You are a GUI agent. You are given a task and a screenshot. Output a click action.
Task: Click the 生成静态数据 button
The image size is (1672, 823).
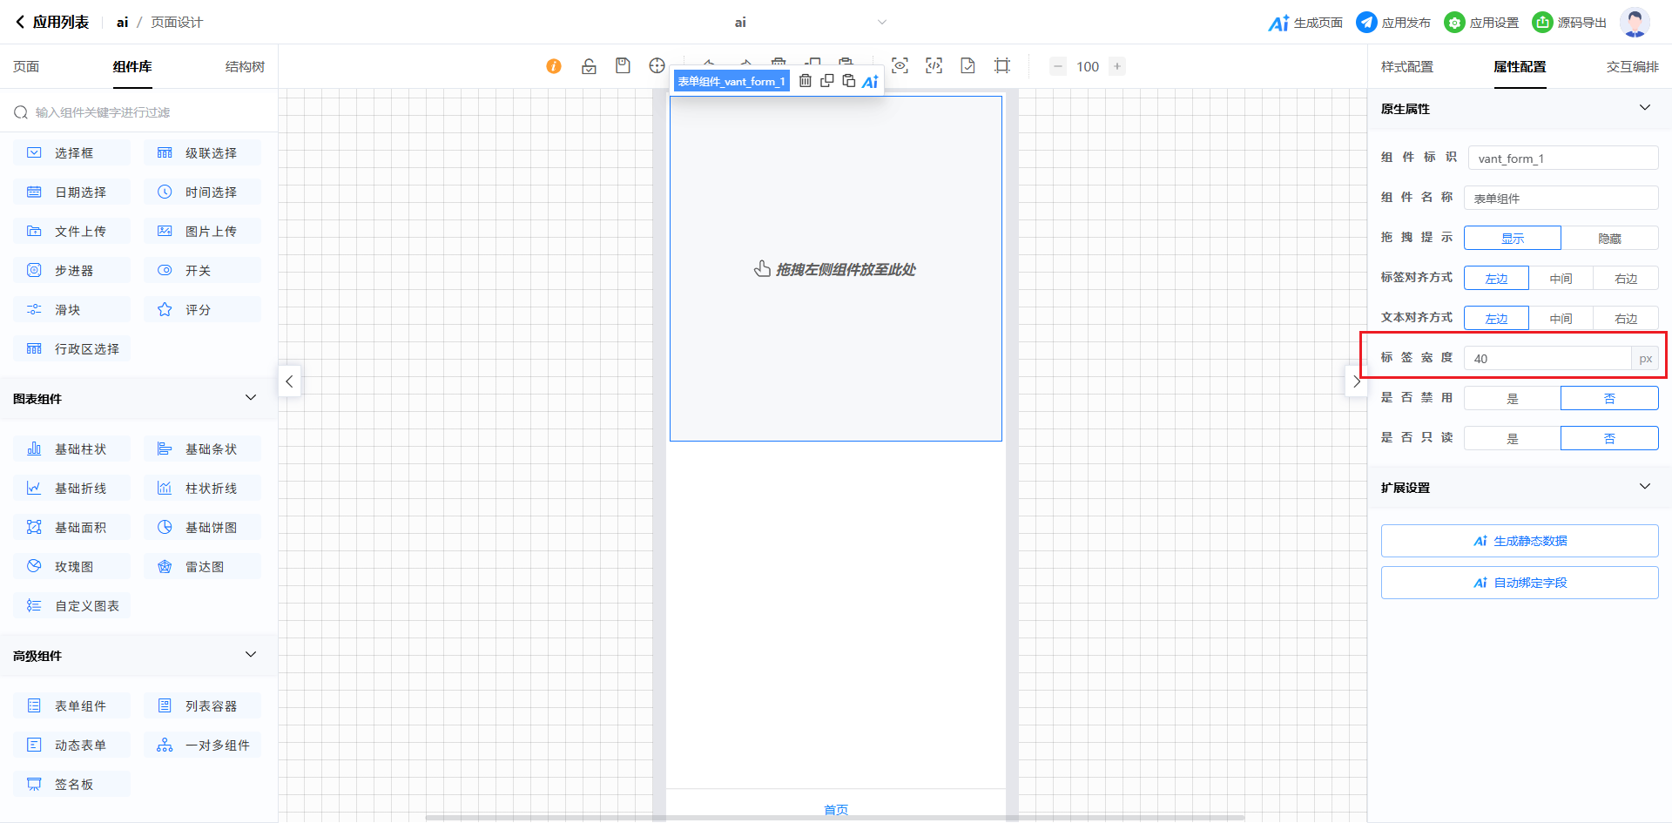coord(1519,541)
